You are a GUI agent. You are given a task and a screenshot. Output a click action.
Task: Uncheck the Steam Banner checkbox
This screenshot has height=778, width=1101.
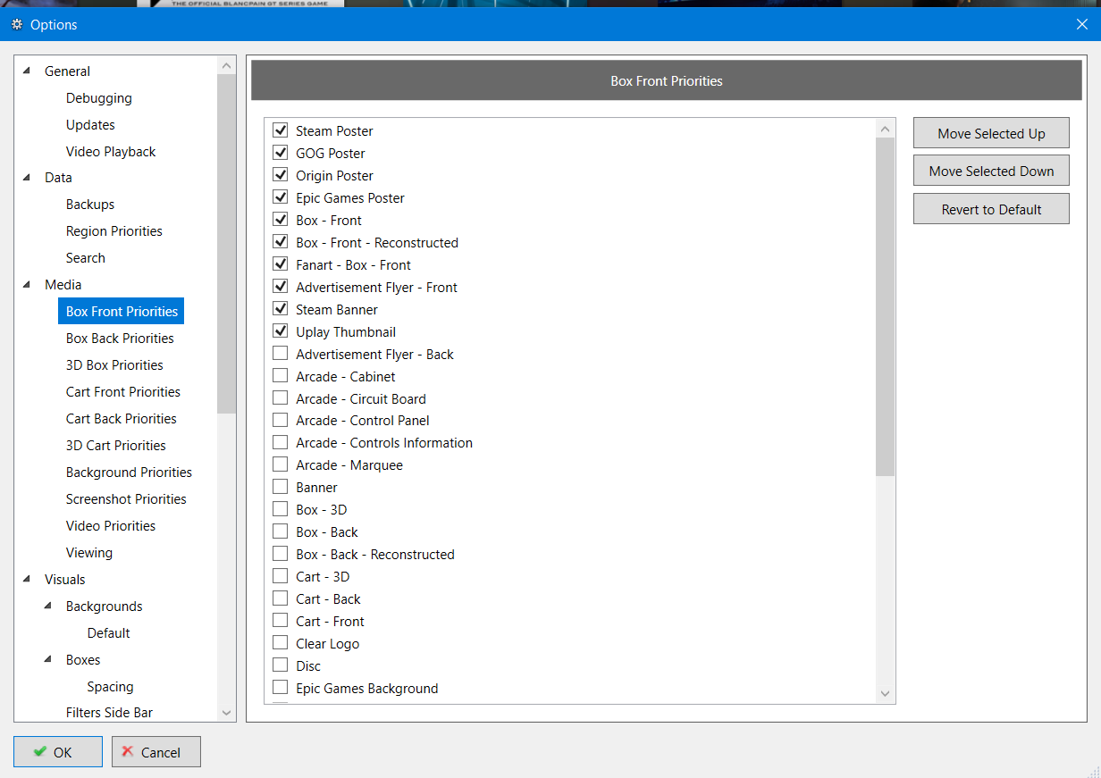[x=280, y=309]
